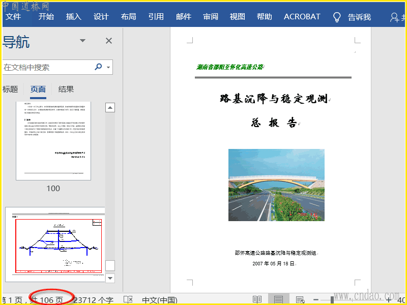This screenshot has width=407, height=305.
Task: Select page 100 thumbnail
Action: point(53,141)
